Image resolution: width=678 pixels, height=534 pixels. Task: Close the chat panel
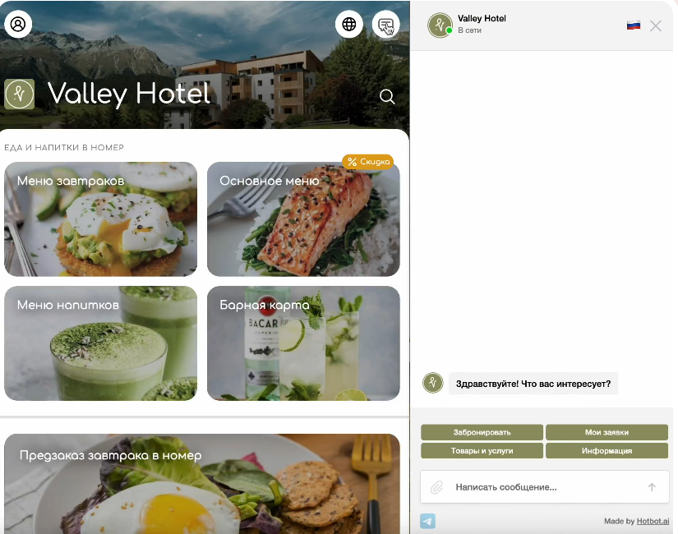(x=656, y=26)
